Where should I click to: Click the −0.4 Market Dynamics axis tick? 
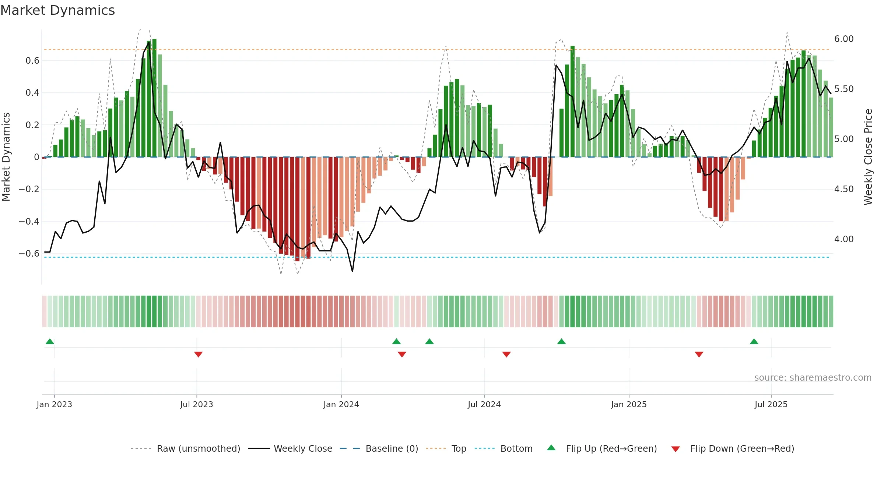[29, 222]
